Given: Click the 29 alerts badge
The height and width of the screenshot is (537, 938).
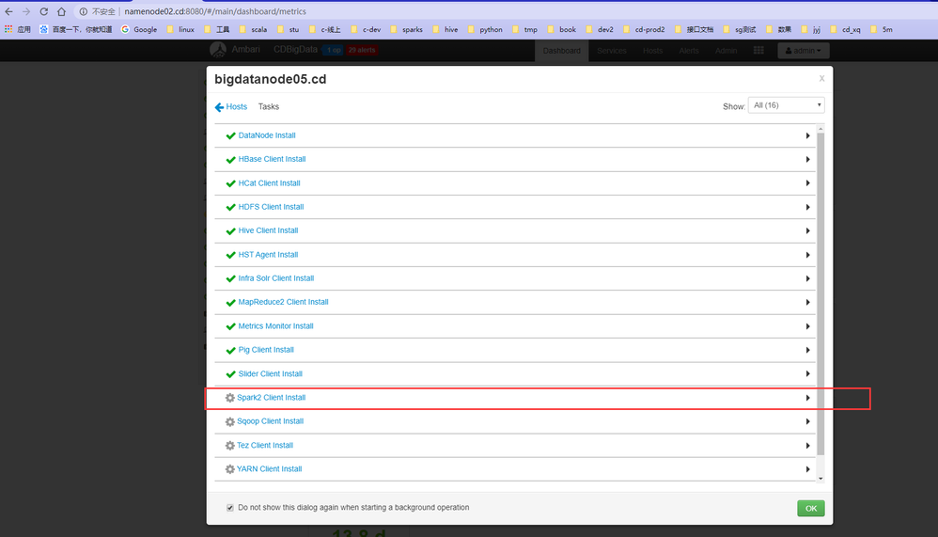Looking at the screenshot, I should pos(361,50).
